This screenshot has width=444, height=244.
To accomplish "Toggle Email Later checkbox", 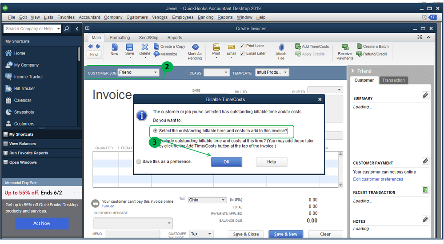I will point(242,53).
